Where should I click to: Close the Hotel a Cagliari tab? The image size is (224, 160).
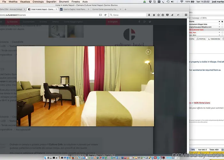point(88,9)
